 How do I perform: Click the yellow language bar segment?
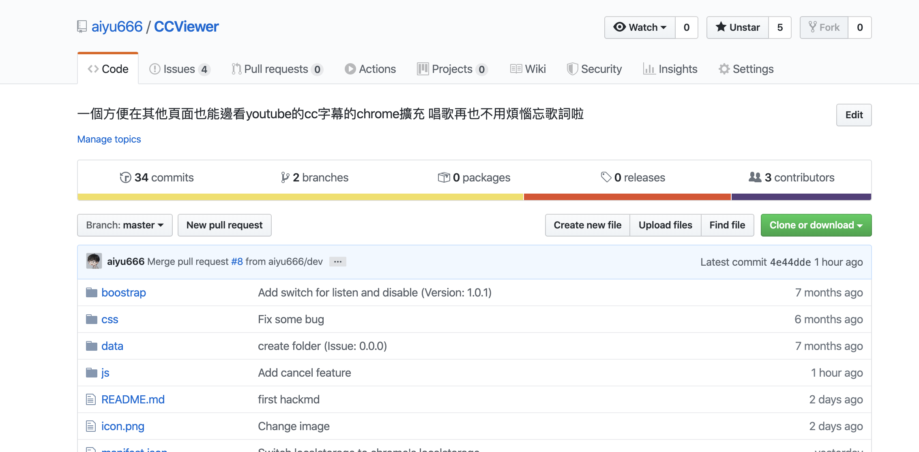click(x=300, y=197)
